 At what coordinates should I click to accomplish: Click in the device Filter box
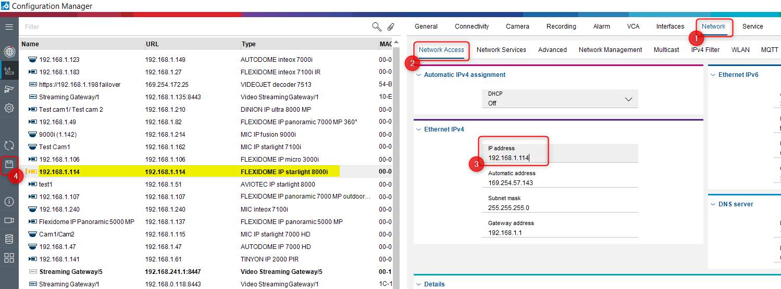[193, 27]
